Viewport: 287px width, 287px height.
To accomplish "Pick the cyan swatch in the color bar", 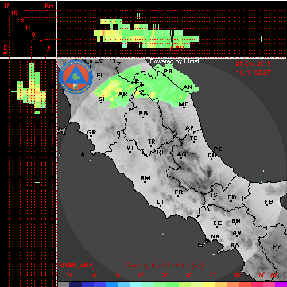I will point(136,285).
